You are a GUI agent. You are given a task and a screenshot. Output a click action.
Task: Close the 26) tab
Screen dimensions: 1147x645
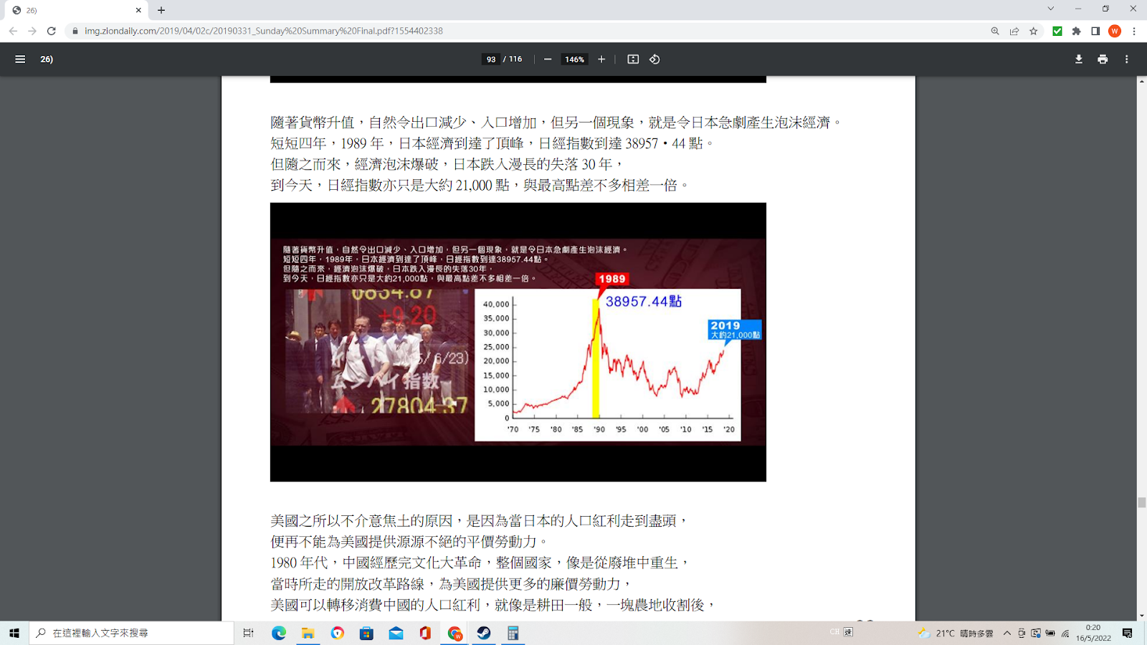click(x=138, y=10)
